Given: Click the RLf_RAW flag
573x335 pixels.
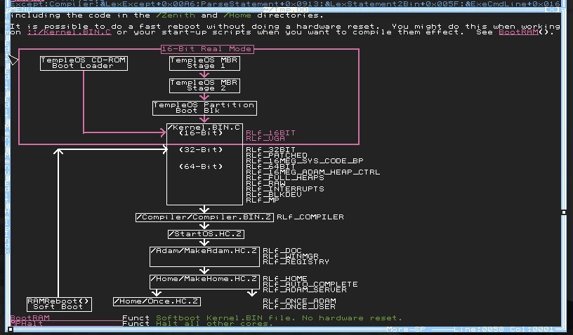Looking at the screenshot, I should pos(265,184).
